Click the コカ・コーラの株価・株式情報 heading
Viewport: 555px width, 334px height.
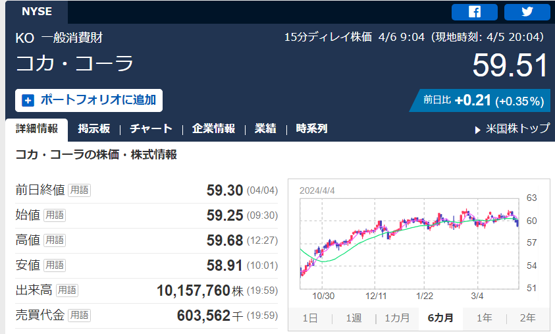[96, 155]
